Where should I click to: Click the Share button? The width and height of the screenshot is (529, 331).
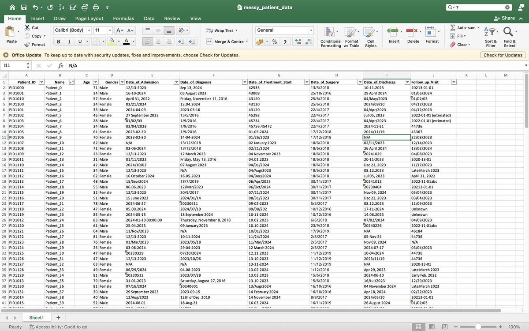point(504,18)
